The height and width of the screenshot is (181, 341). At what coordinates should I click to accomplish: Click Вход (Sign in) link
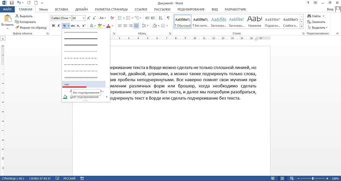330,9
